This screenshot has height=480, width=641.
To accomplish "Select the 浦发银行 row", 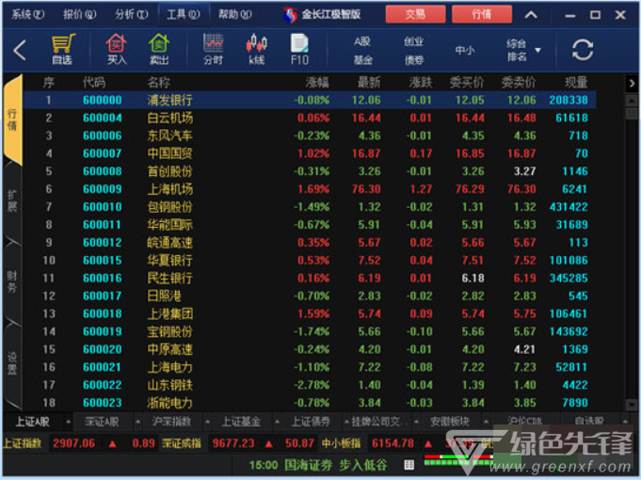I will pyautogui.click(x=310, y=100).
